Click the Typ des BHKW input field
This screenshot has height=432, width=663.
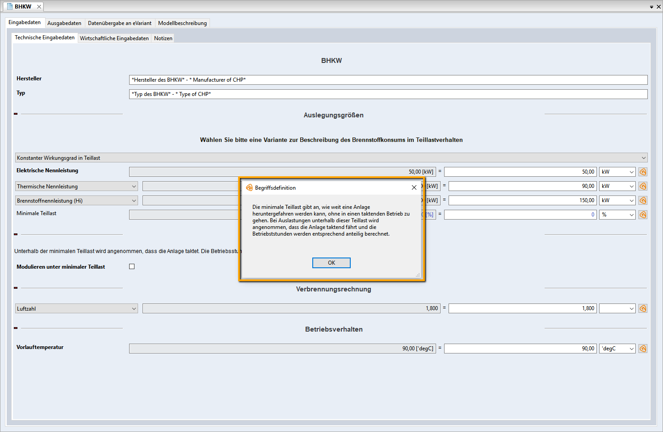pos(388,94)
